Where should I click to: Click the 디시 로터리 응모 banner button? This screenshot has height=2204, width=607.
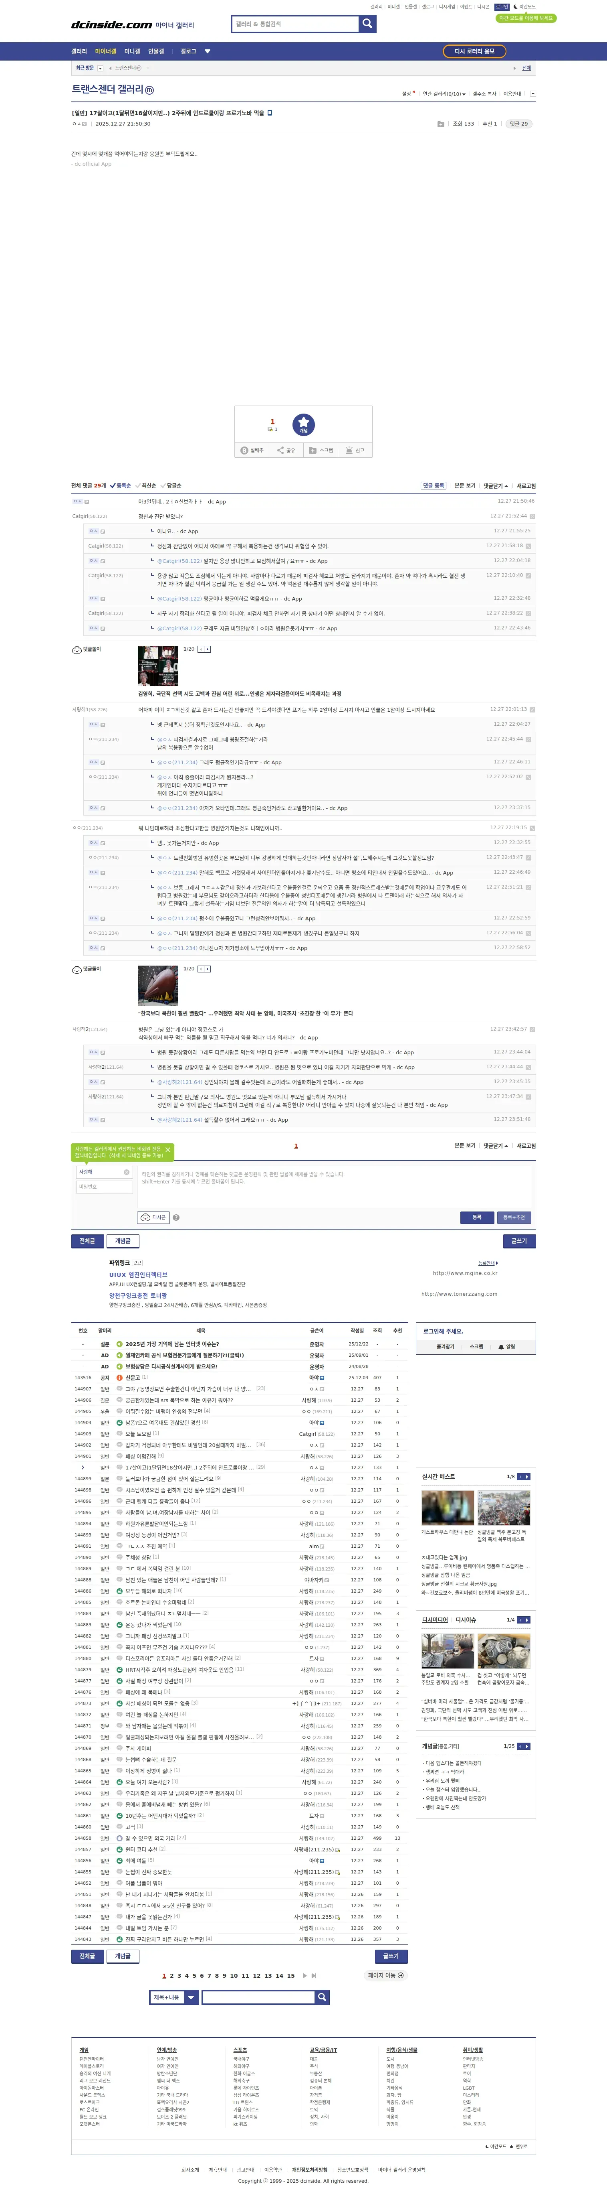[x=474, y=51]
